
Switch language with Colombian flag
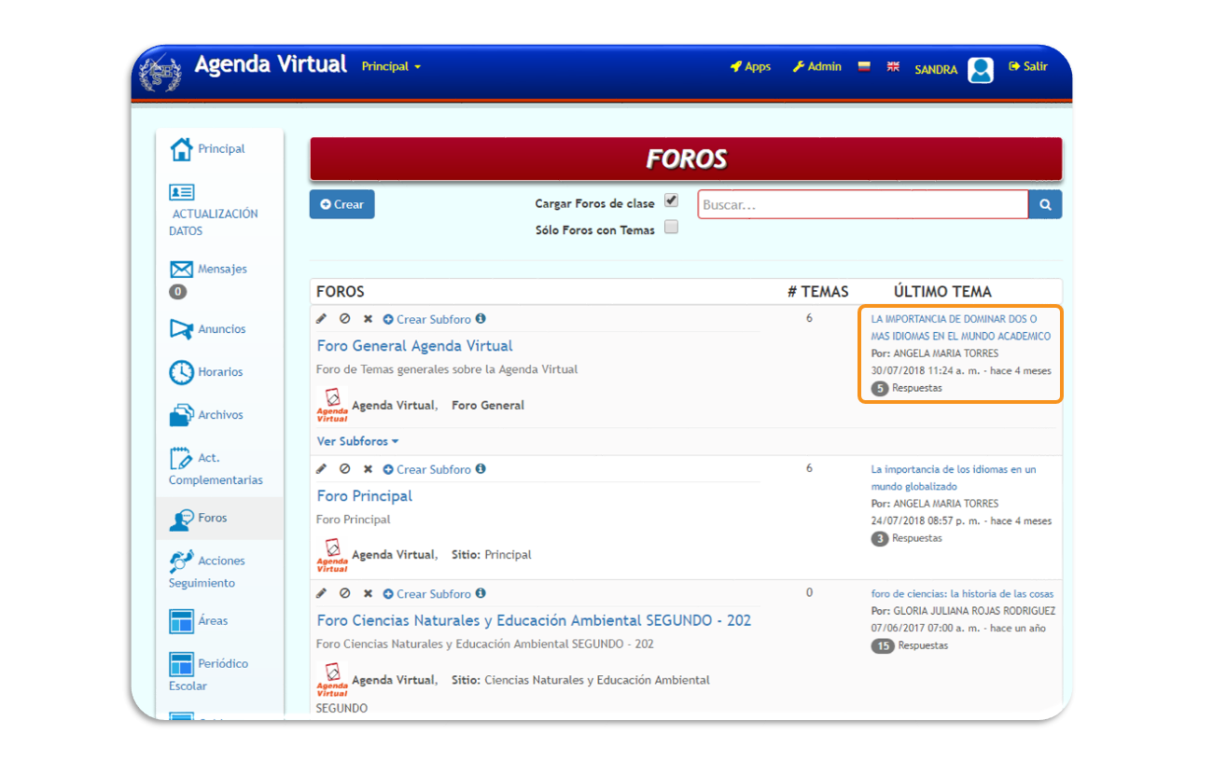[864, 66]
